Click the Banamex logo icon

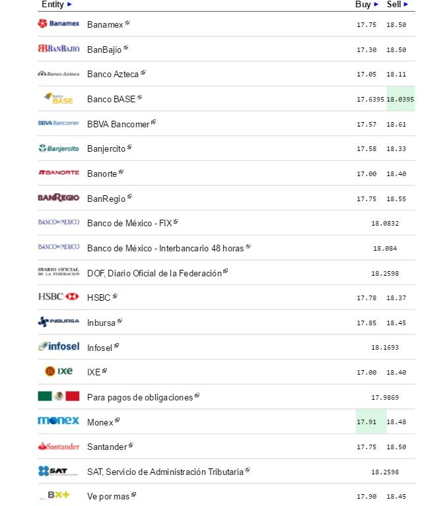59,24
